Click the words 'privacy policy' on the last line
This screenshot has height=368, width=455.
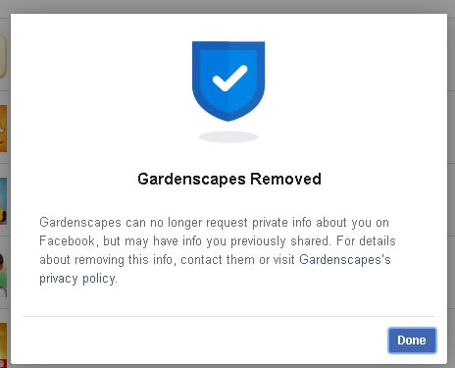tap(77, 279)
